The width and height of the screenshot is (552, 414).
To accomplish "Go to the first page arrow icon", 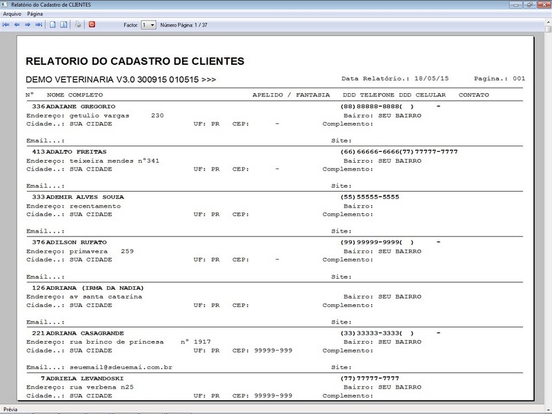I will click(x=6, y=25).
